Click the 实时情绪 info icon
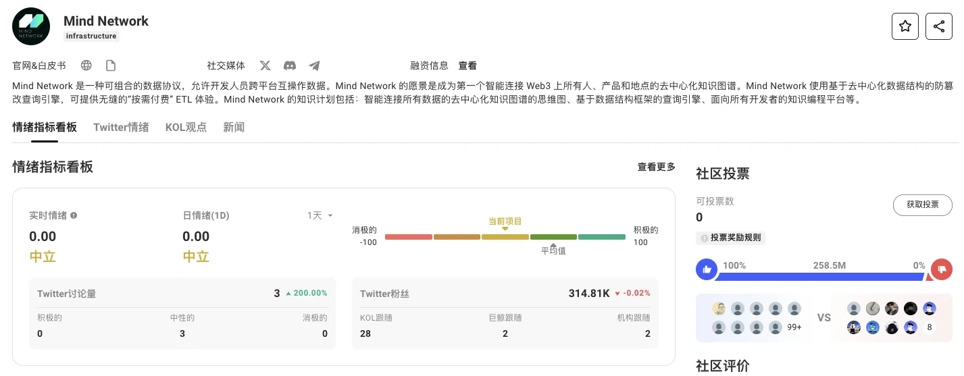 pos(74,215)
